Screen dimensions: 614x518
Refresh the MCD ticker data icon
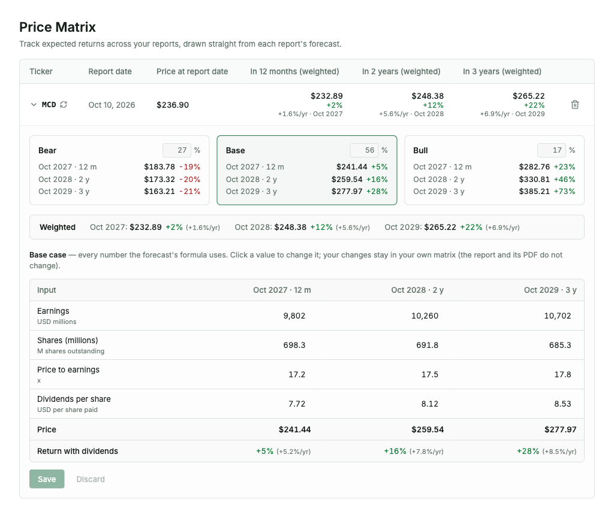point(64,104)
